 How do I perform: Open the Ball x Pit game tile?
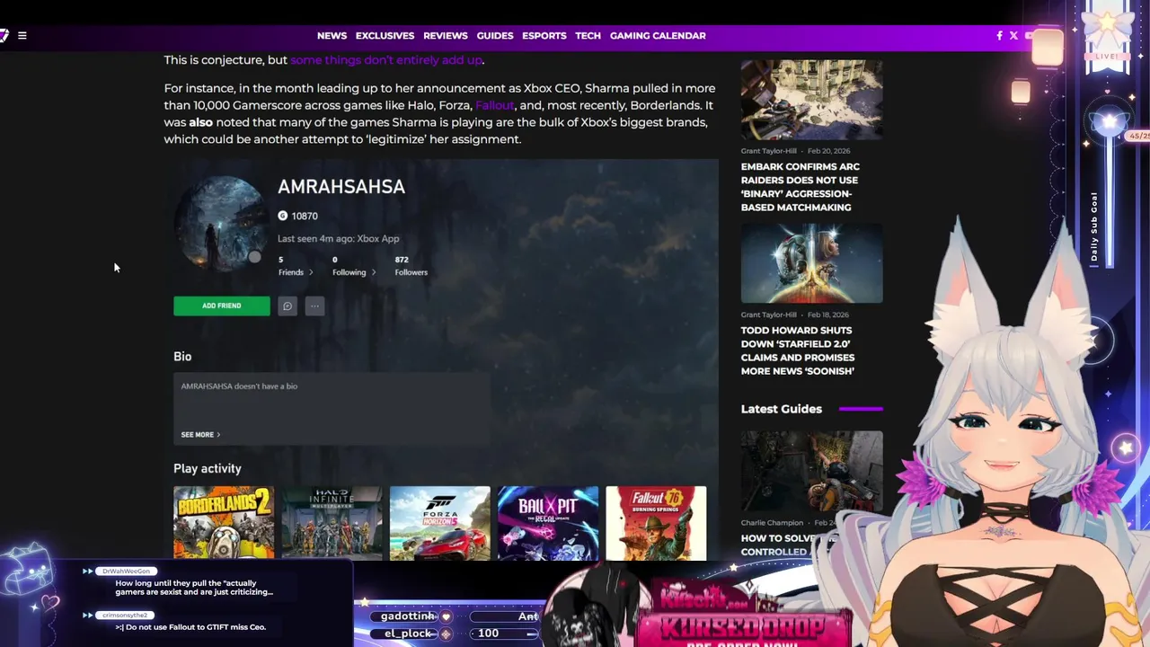pos(548,523)
